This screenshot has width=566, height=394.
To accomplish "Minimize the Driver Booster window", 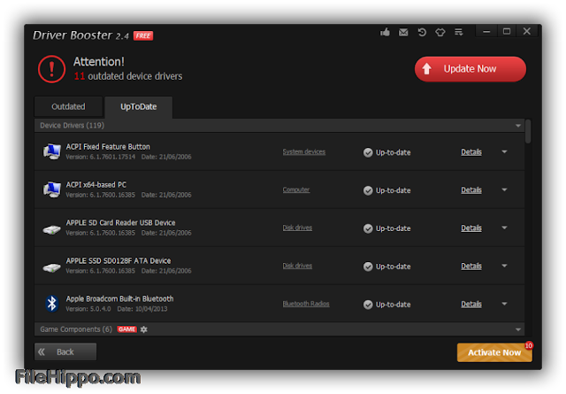I will tap(486, 32).
